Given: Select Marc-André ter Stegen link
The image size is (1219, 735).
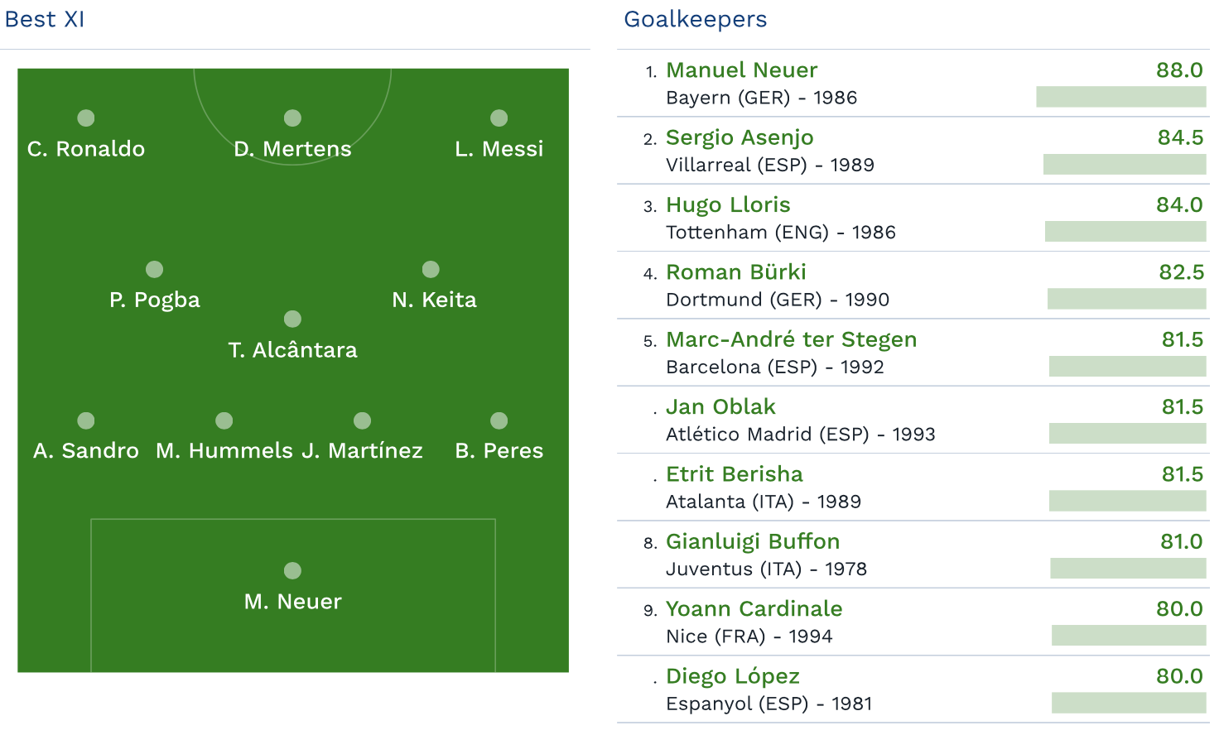Looking at the screenshot, I should [791, 339].
